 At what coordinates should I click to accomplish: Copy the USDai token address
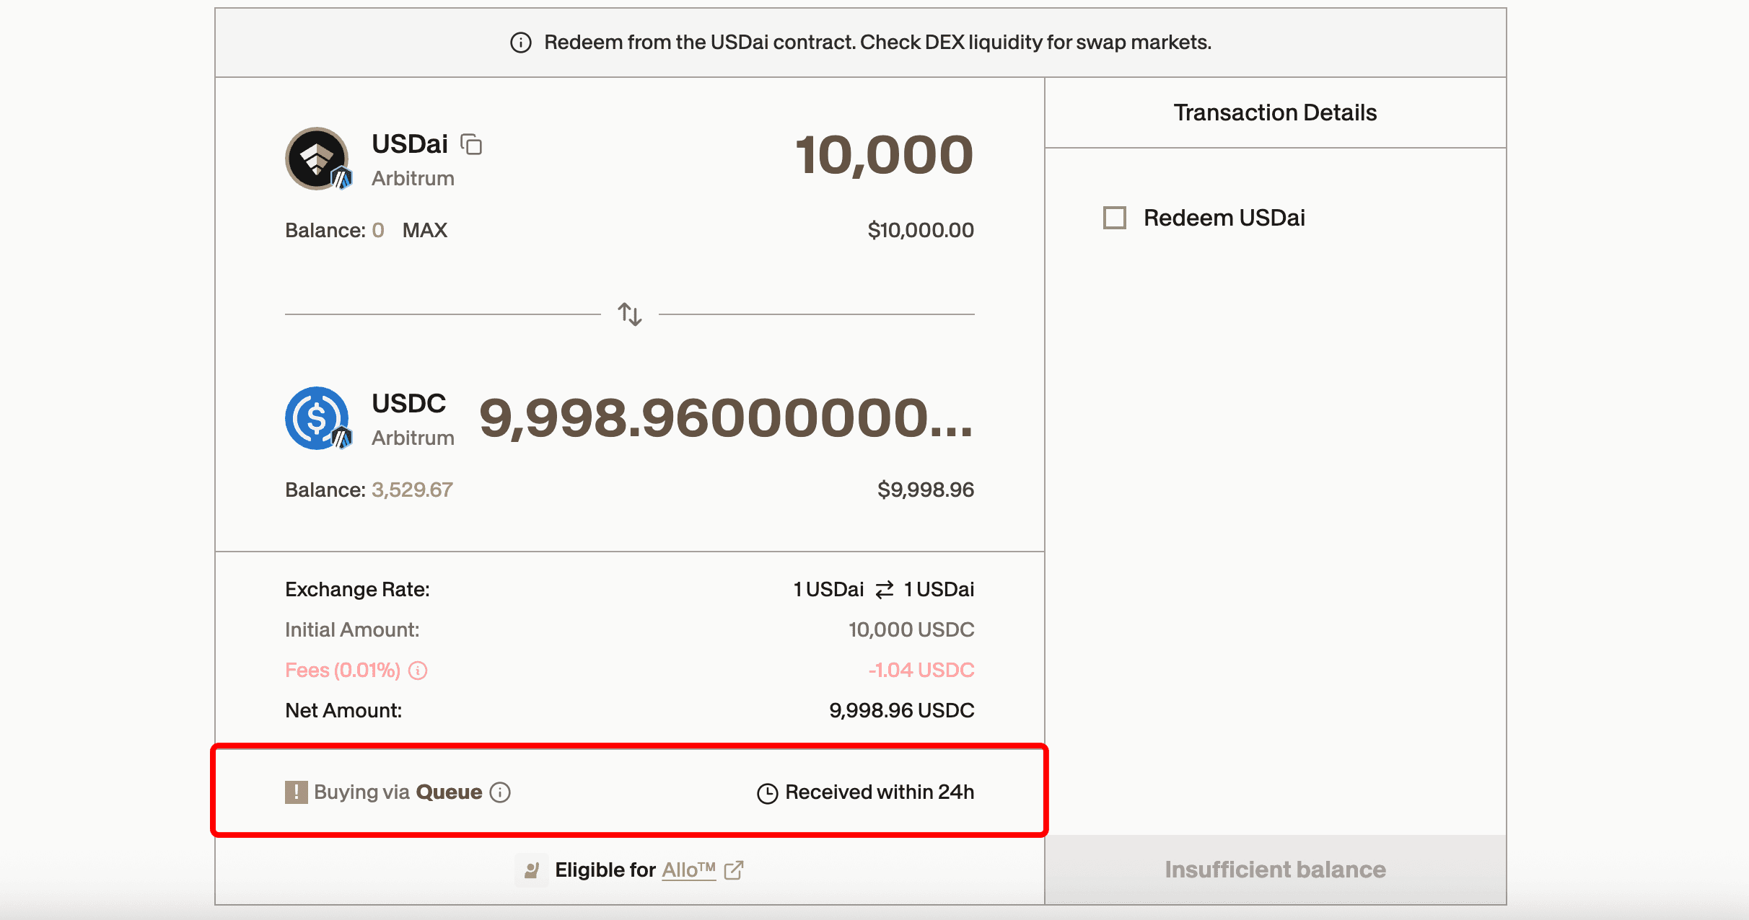click(472, 144)
